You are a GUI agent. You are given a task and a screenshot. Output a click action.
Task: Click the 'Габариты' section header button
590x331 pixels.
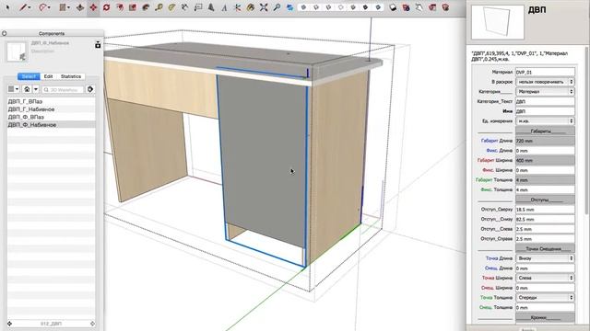545,131
